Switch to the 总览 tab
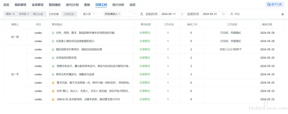This screenshot has width=288, height=114. click(x=6, y=5)
